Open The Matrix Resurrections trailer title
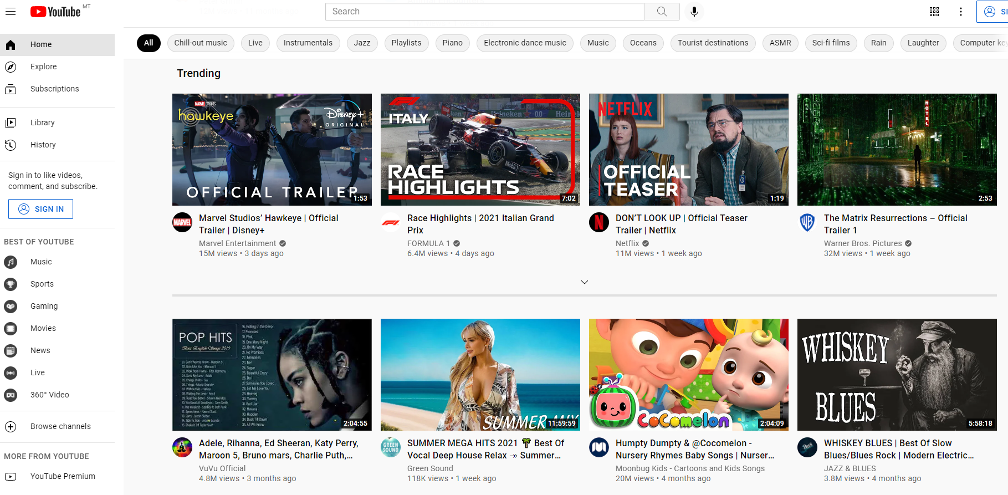1008x495 pixels. pos(896,224)
